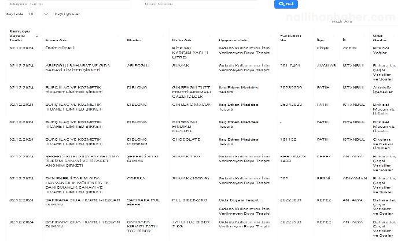Select the Alkolsüz İçecekler product group cell

382,90
